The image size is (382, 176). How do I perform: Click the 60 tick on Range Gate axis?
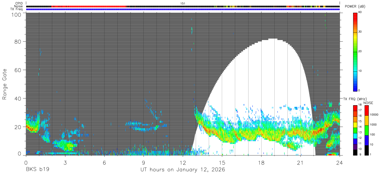pyautogui.click(x=17, y=70)
